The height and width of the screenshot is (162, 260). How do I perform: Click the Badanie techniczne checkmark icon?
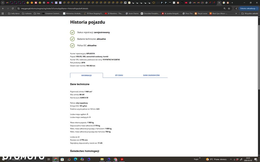point(72,39)
